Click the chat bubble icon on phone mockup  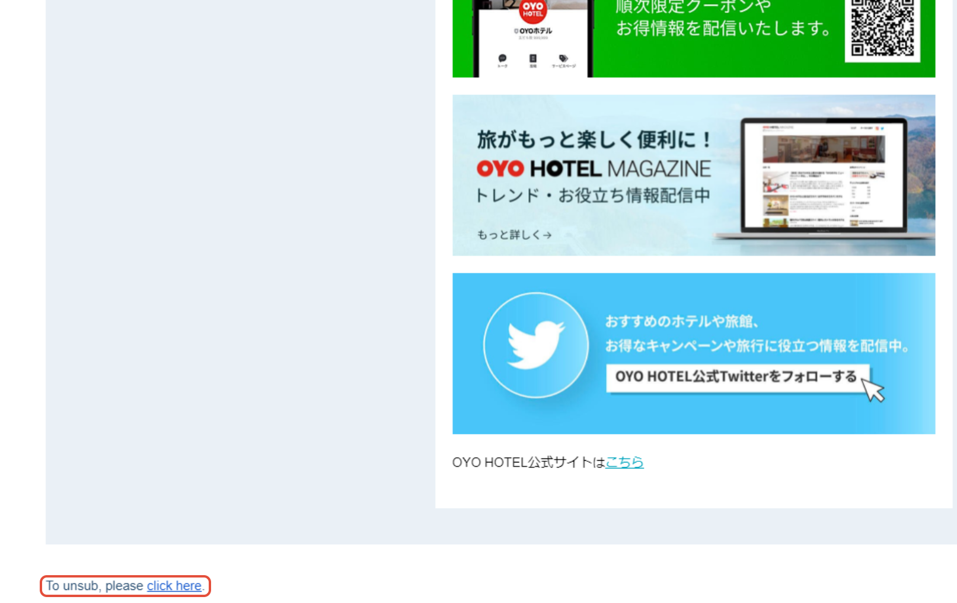click(x=502, y=58)
